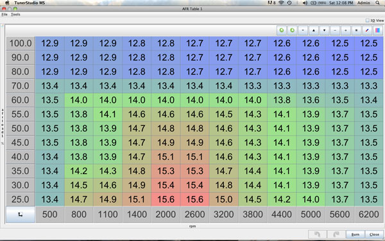Screen dimensions: 385x241
Task: Open the Wi-Fi status menu
Action: coord(282,3)
